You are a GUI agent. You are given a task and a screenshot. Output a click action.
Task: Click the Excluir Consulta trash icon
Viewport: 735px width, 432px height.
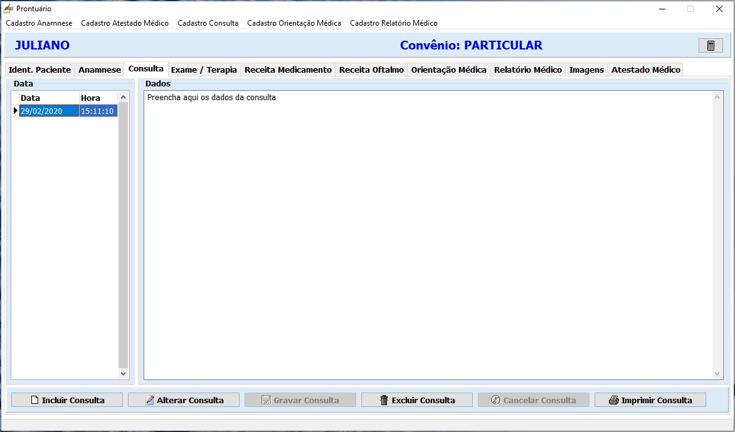[x=384, y=400]
